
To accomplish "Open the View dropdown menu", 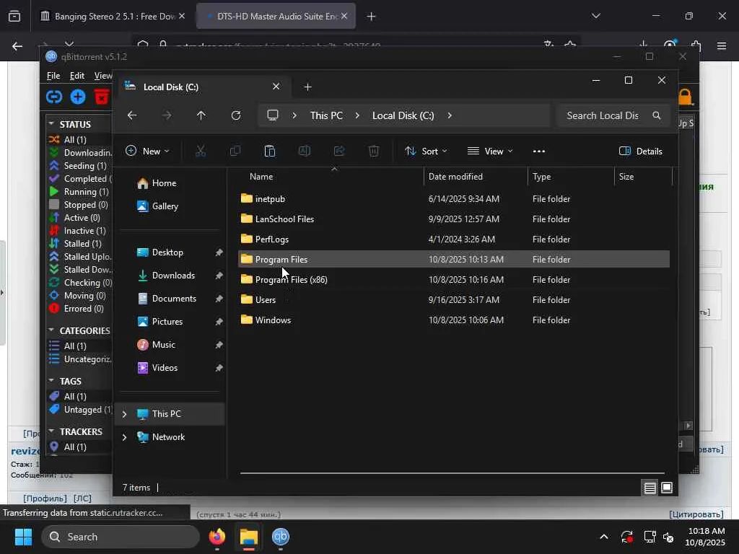I will coord(490,151).
